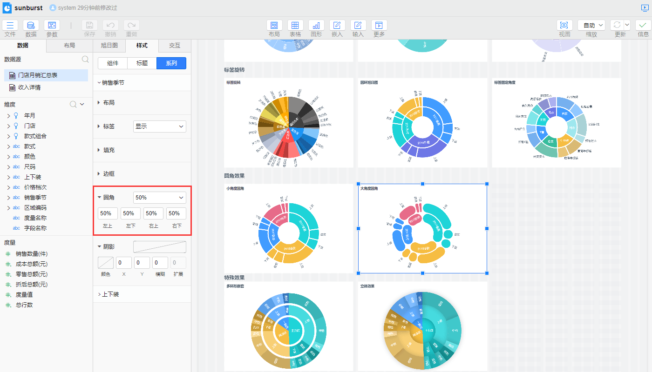Viewport: 652px width, 372px height.
Task: Click the shadow X offset field
Action: coord(124,263)
